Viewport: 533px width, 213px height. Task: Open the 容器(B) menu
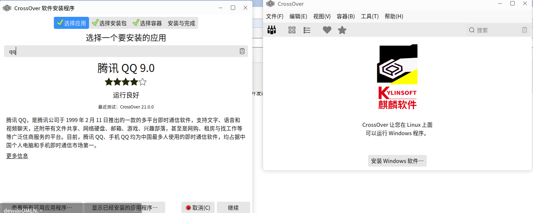click(x=346, y=16)
